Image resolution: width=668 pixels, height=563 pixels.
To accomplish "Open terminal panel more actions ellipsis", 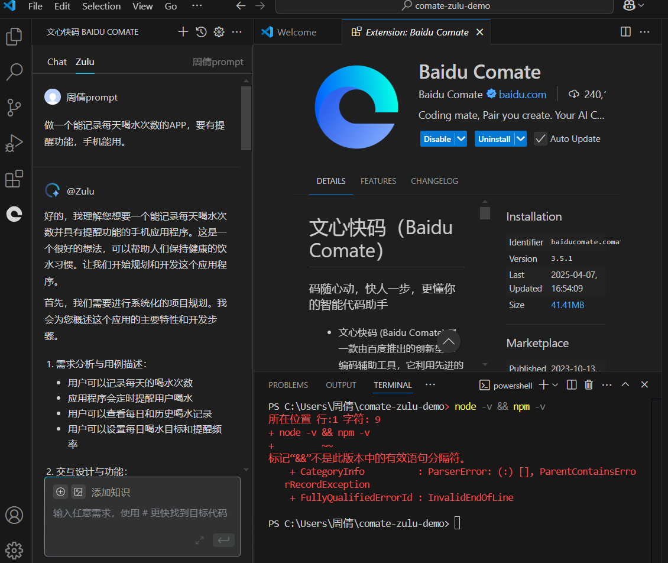I will tap(607, 385).
